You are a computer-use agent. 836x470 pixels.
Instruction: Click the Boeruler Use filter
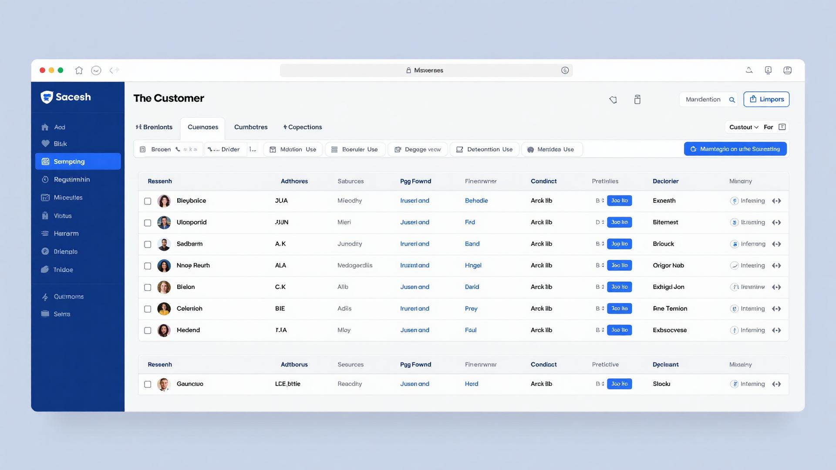[x=355, y=149]
